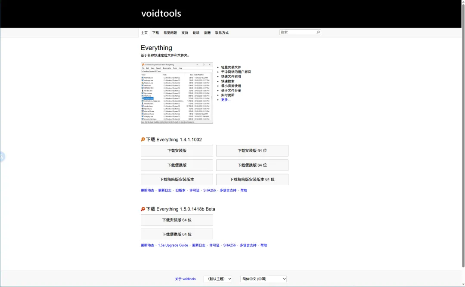Expand the (默认主题) theme dropdown
This screenshot has width=465, height=287.
[x=218, y=279]
